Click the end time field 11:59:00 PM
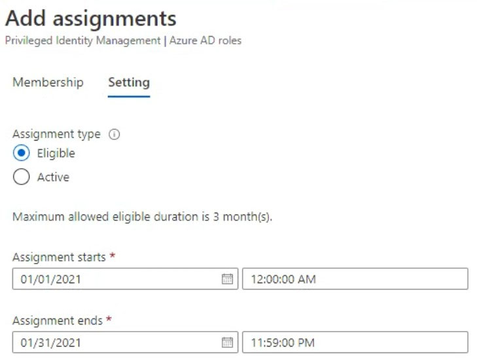477x363 pixels. tap(355, 342)
